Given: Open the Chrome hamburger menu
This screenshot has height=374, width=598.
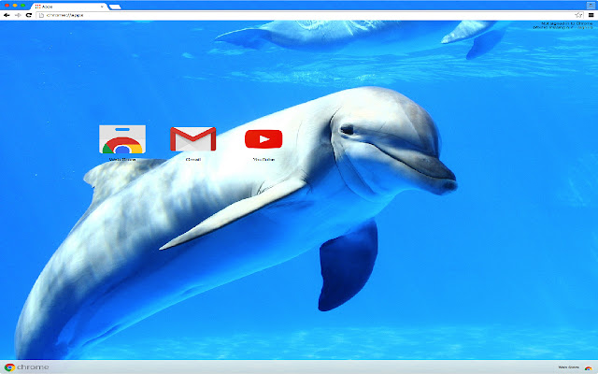Looking at the screenshot, I should [x=591, y=15].
